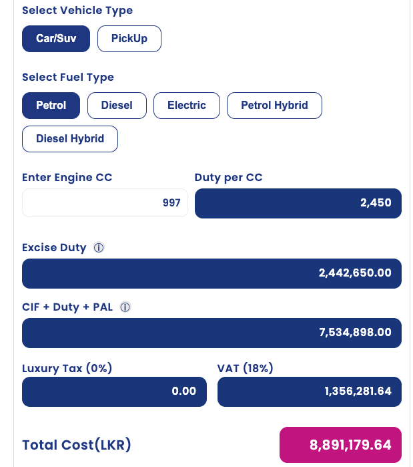The height and width of the screenshot is (467, 413).
Task: Select the Car/Suv vehicle type
Action: 56,39
